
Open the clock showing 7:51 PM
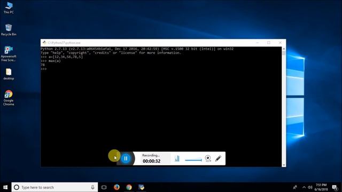tap(321, 187)
